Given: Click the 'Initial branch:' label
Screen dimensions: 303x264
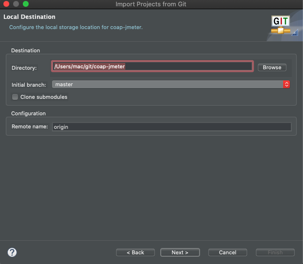Looking at the screenshot, I should pyautogui.click(x=29, y=85).
